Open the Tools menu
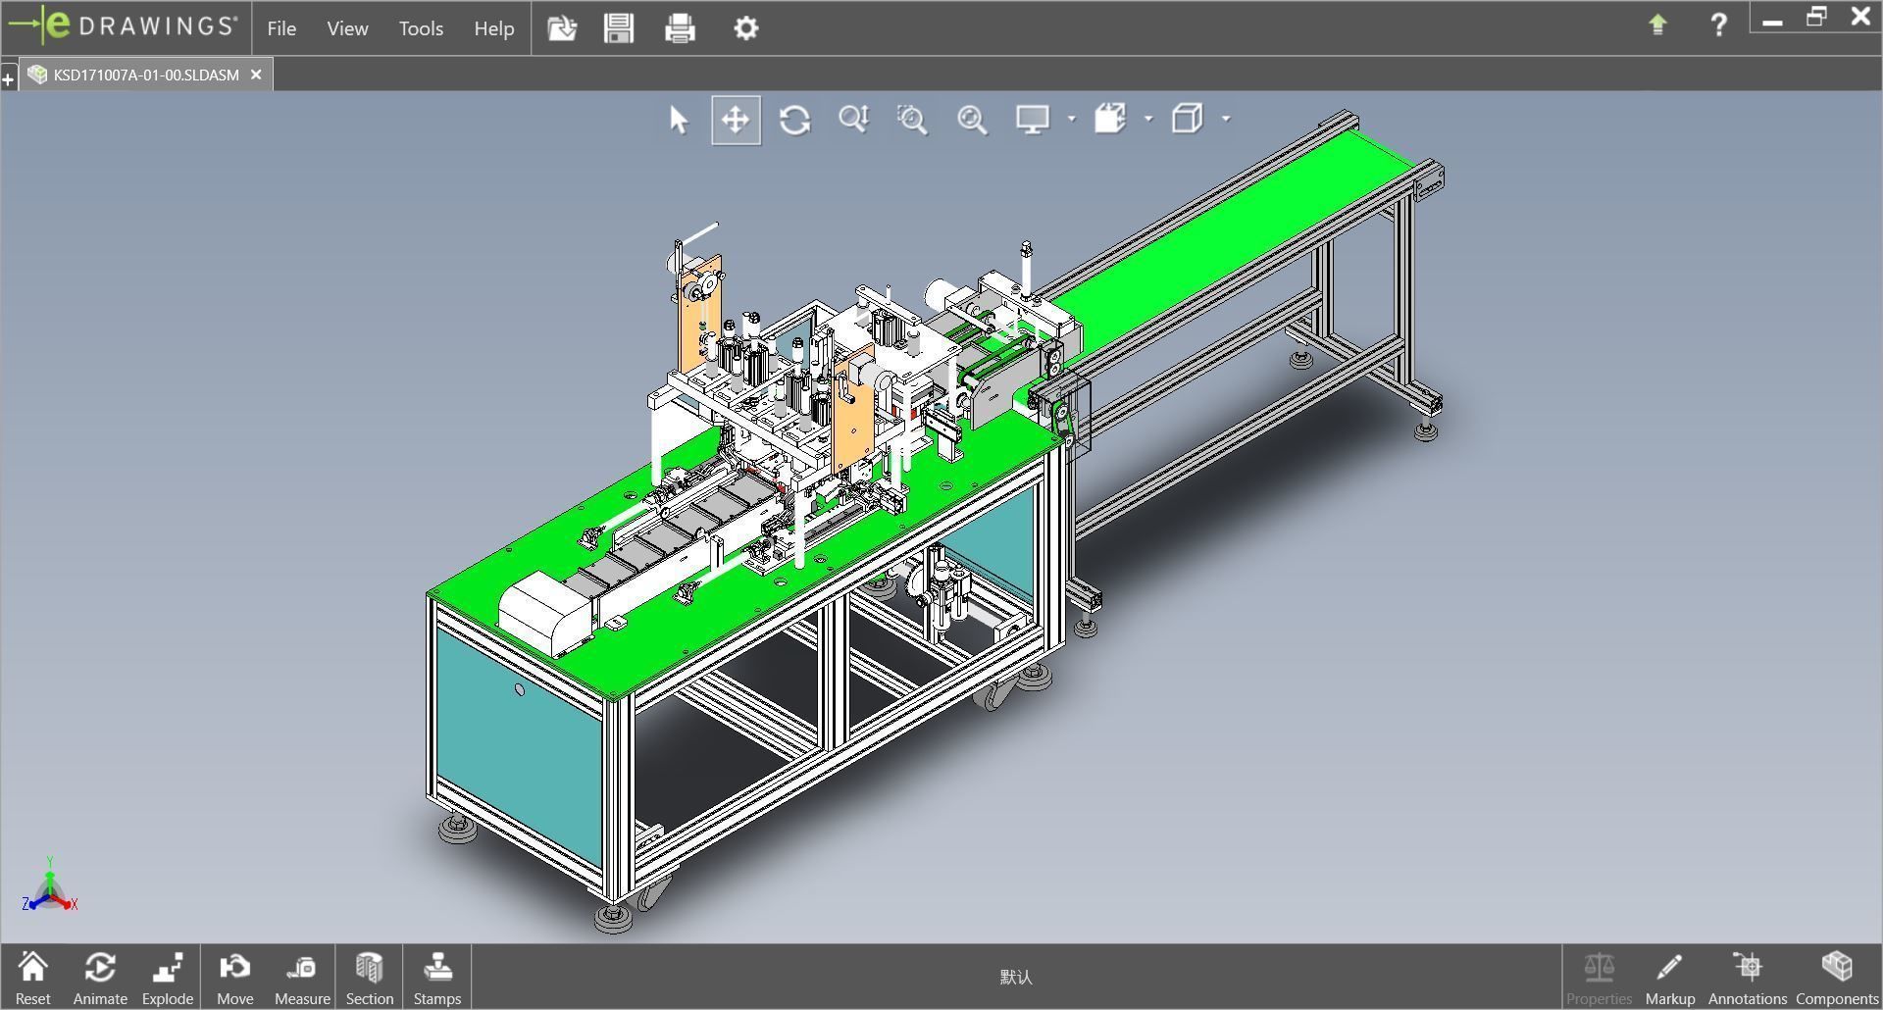The width and height of the screenshot is (1883, 1010). (x=421, y=28)
